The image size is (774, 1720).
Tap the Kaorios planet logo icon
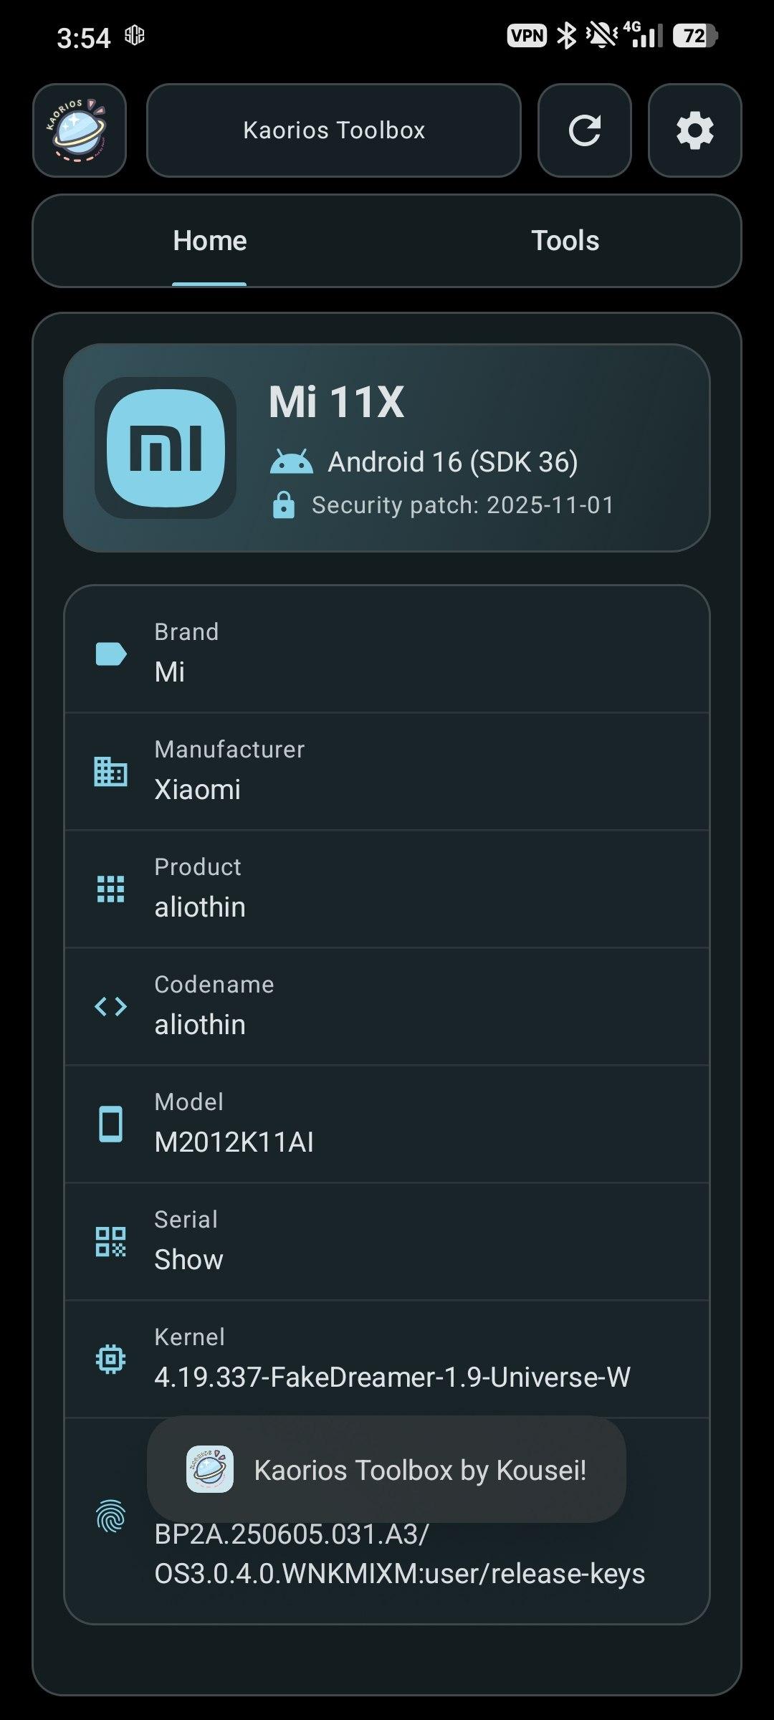tap(80, 130)
